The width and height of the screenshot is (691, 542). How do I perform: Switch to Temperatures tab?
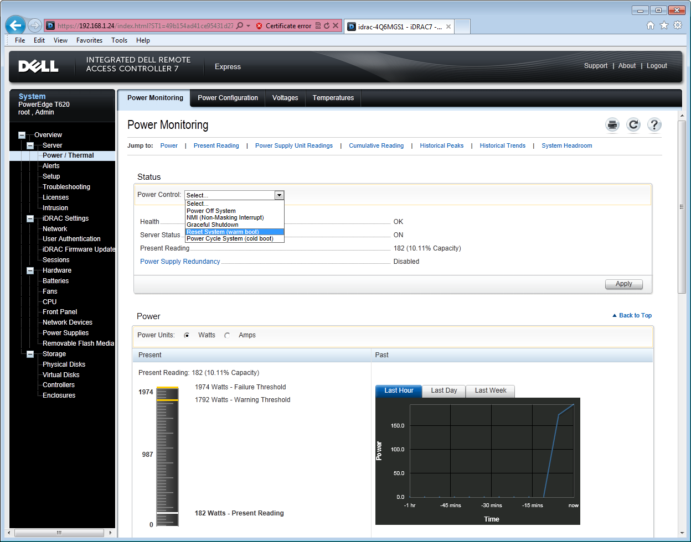pos(333,98)
